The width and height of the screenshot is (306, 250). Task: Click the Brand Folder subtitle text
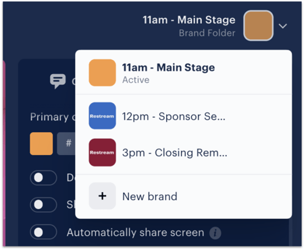[207, 33]
